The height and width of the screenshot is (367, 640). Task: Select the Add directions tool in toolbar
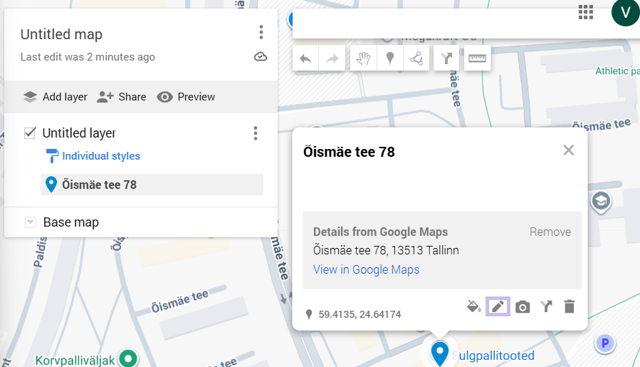tap(446, 58)
